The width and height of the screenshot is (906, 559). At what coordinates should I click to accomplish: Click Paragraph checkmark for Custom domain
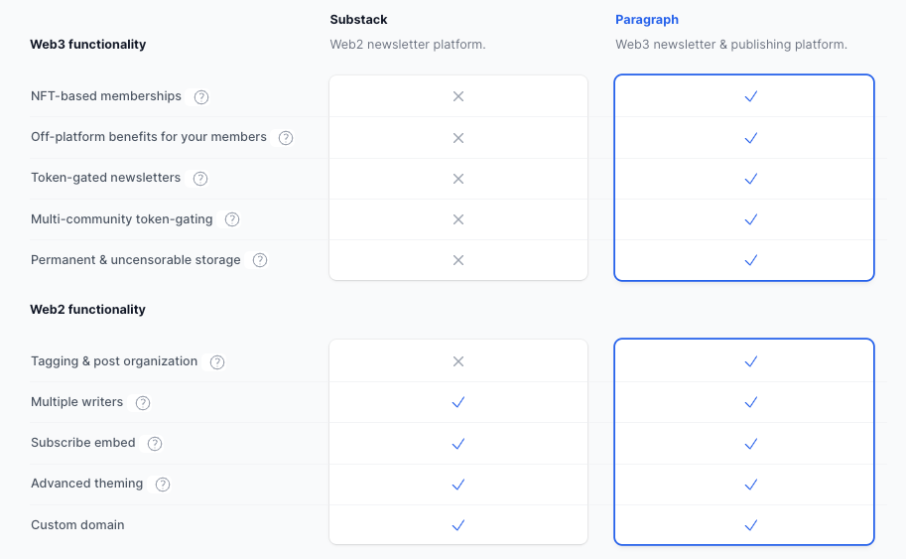pos(751,525)
